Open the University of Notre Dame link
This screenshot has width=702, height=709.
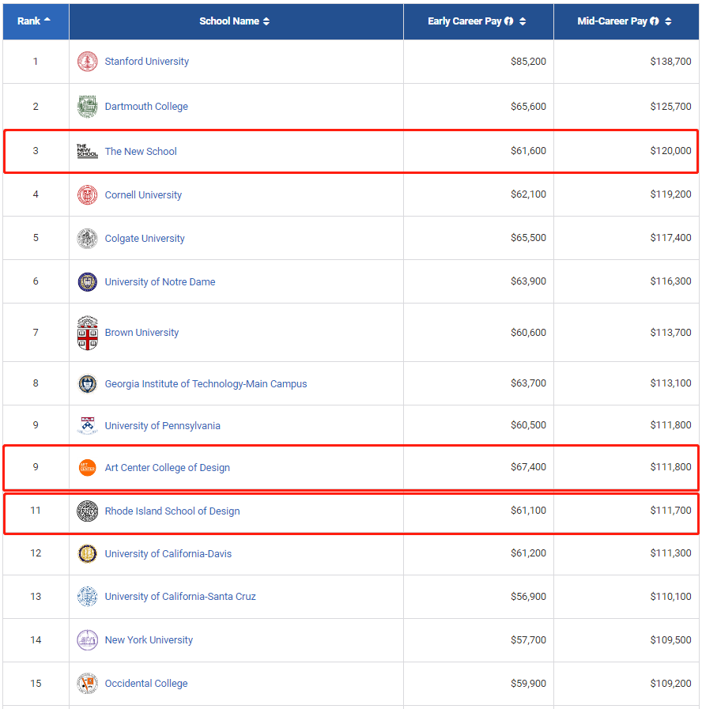(x=160, y=281)
